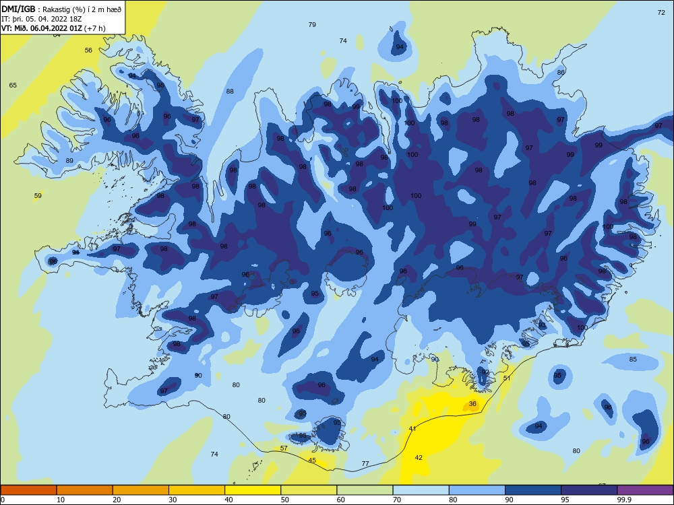This screenshot has width=674, height=505.
Task: Click the humidity value 65 on the map
Action: 13,85
